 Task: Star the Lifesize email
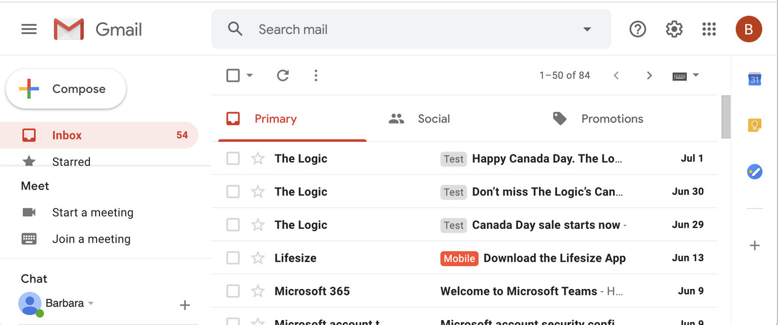click(258, 258)
